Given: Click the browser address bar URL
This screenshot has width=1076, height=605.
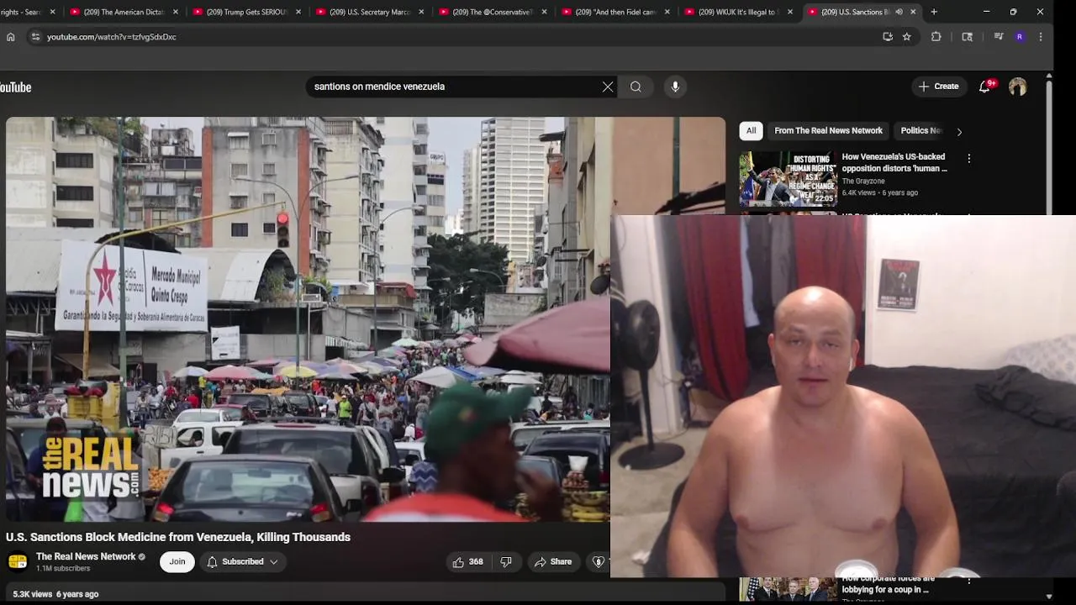Looking at the screenshot, I should coord(112,37).
